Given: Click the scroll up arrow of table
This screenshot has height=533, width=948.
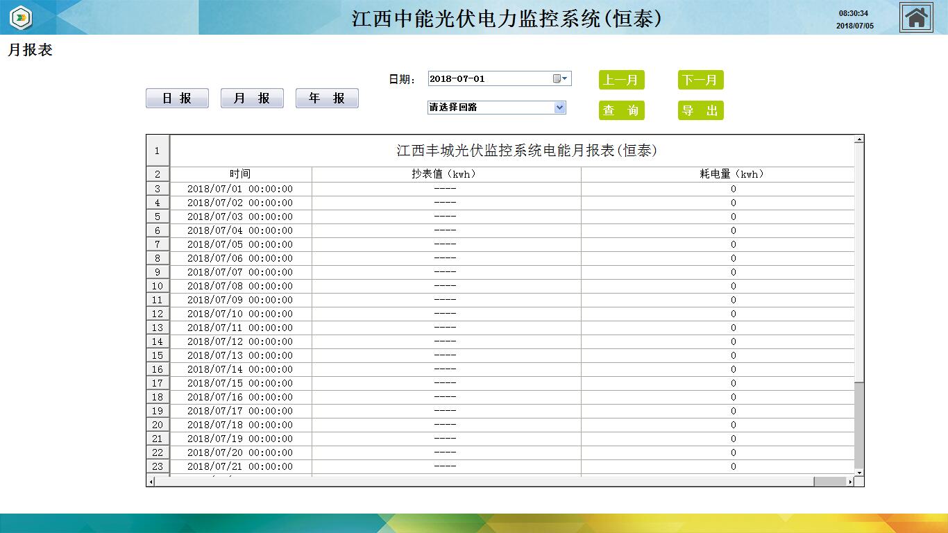Looking at the screenshot, I should (x=859, y=139).
